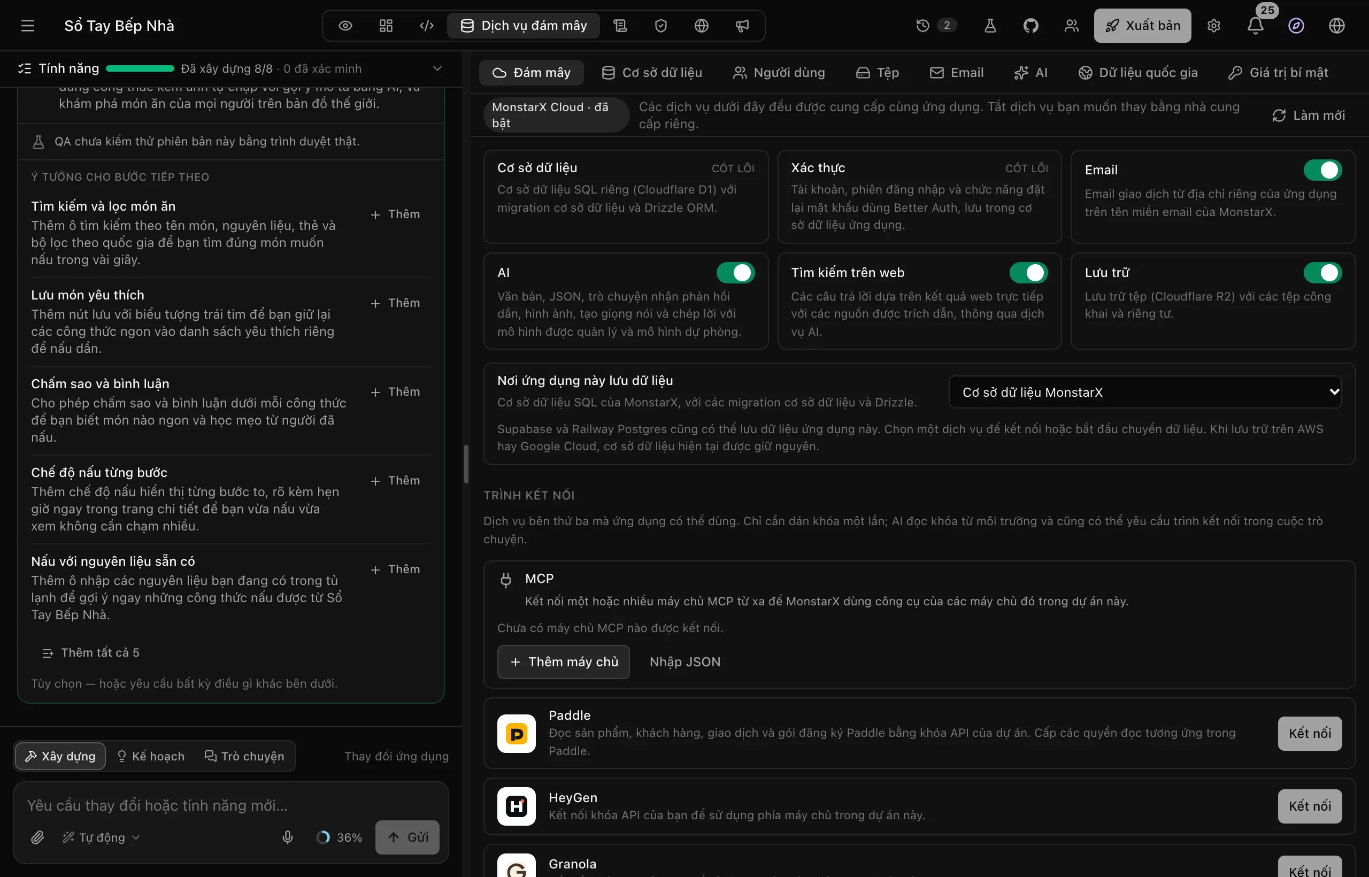The width and height of the screenshot is (1369, 877).
Task: Toggle the AI service switch
Action: point(735,273)
